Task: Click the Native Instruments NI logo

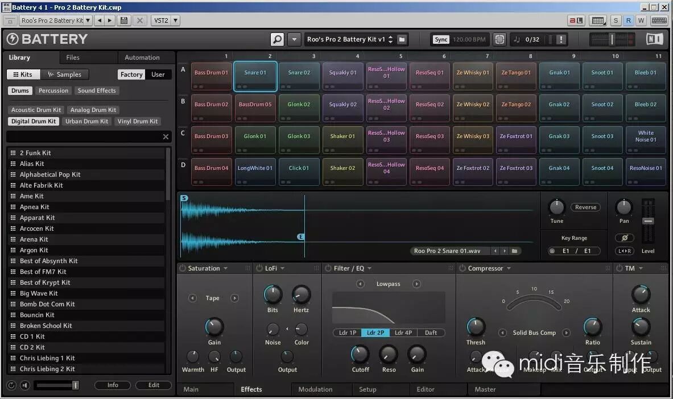Action: click(655, 39)
